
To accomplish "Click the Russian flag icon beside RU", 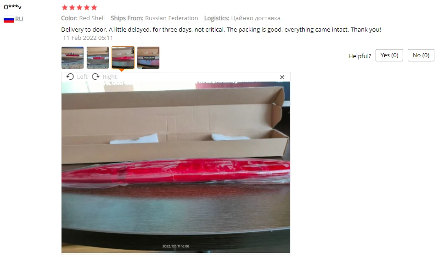I will (9, 19).
